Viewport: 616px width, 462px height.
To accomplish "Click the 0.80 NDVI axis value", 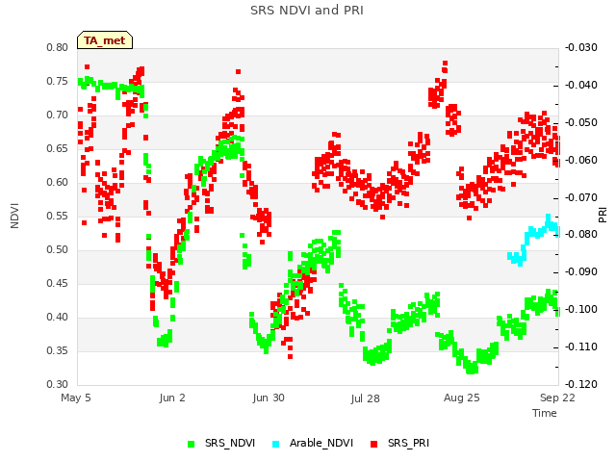I will click(58, 47).
